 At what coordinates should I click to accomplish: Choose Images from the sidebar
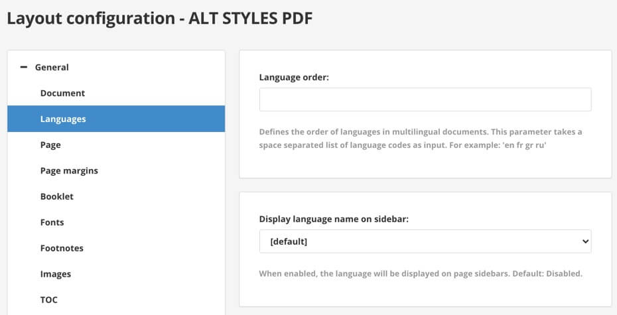point(56,274)
